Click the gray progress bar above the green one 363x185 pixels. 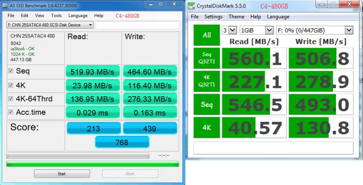coord(78,155)
